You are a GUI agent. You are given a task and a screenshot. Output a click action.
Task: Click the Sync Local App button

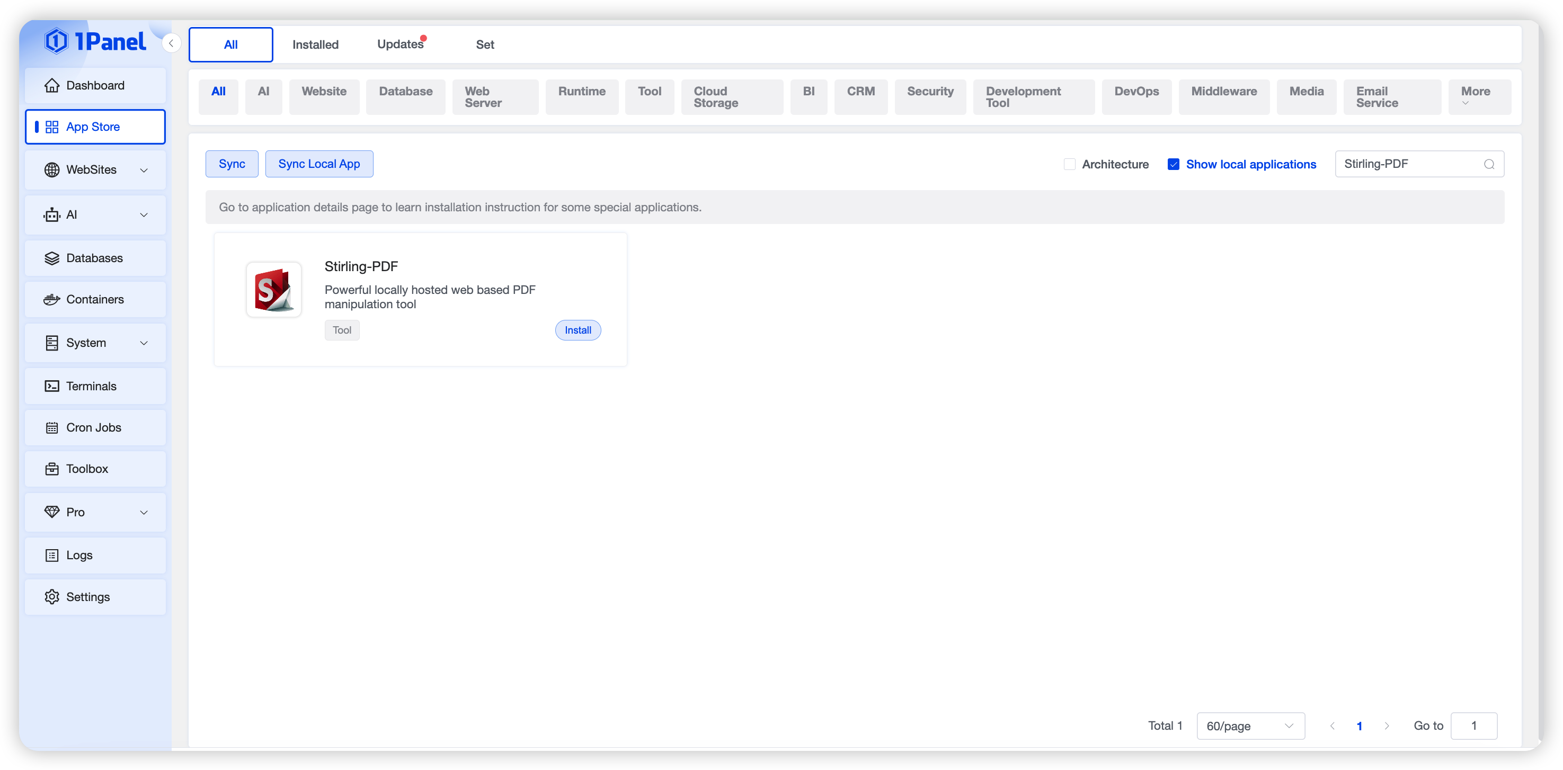click(x=318, y=164)
